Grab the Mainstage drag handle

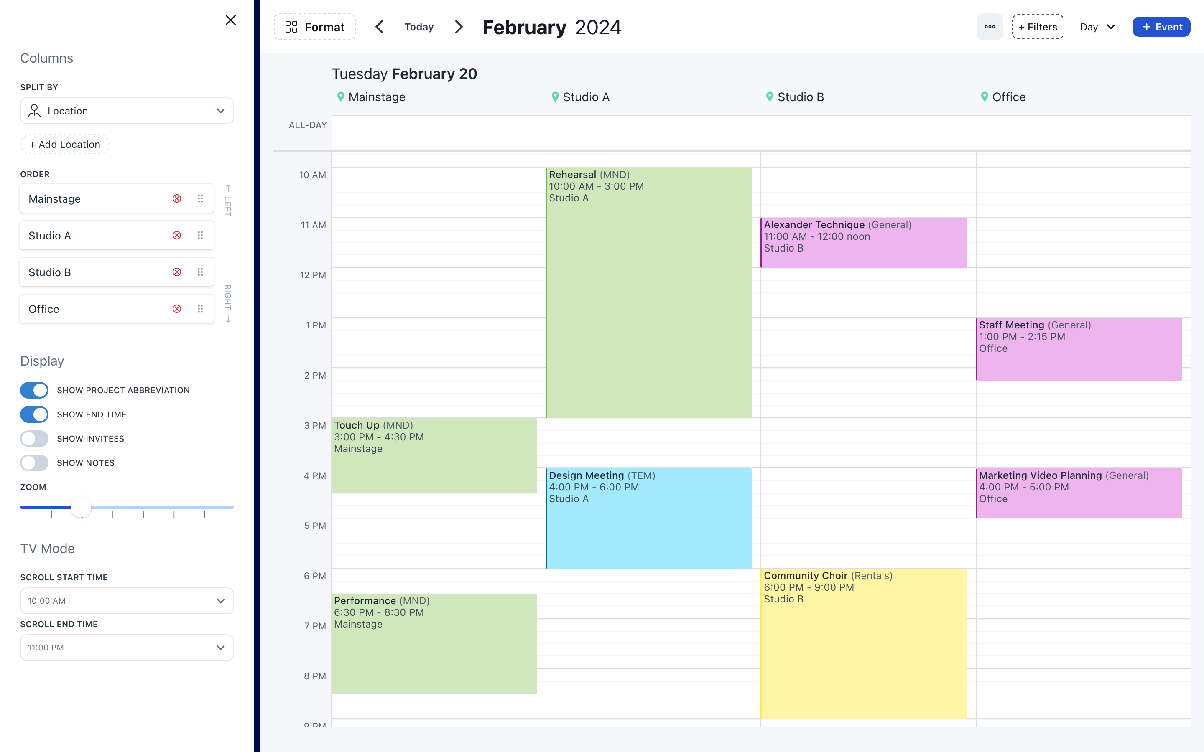point(200,198)
